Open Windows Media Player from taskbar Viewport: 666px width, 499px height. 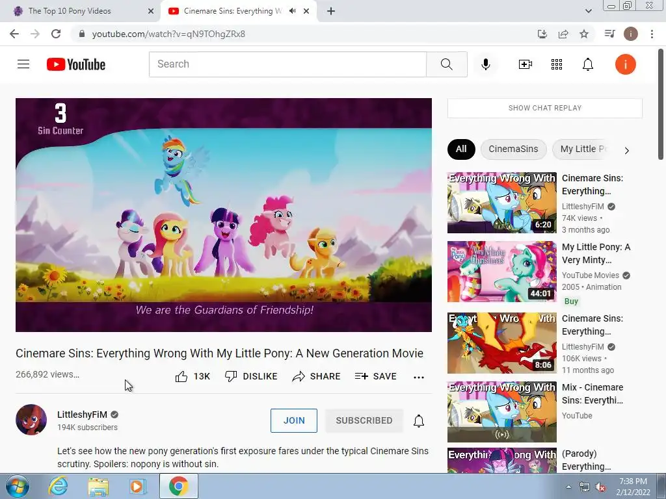[138, 486]
